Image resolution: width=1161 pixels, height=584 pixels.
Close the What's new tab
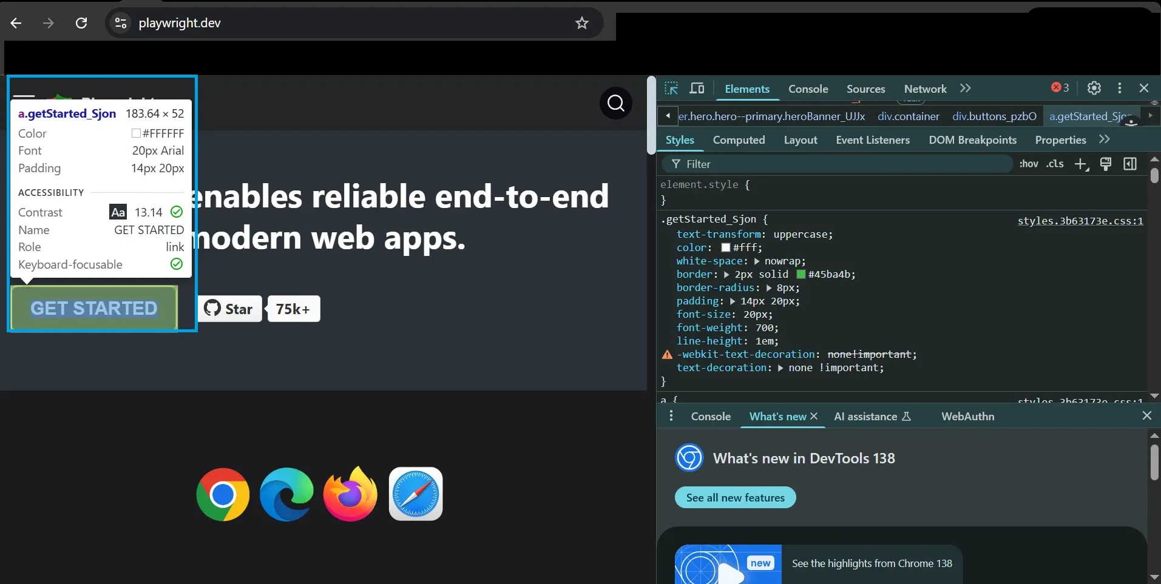click(x=814, y=416)
